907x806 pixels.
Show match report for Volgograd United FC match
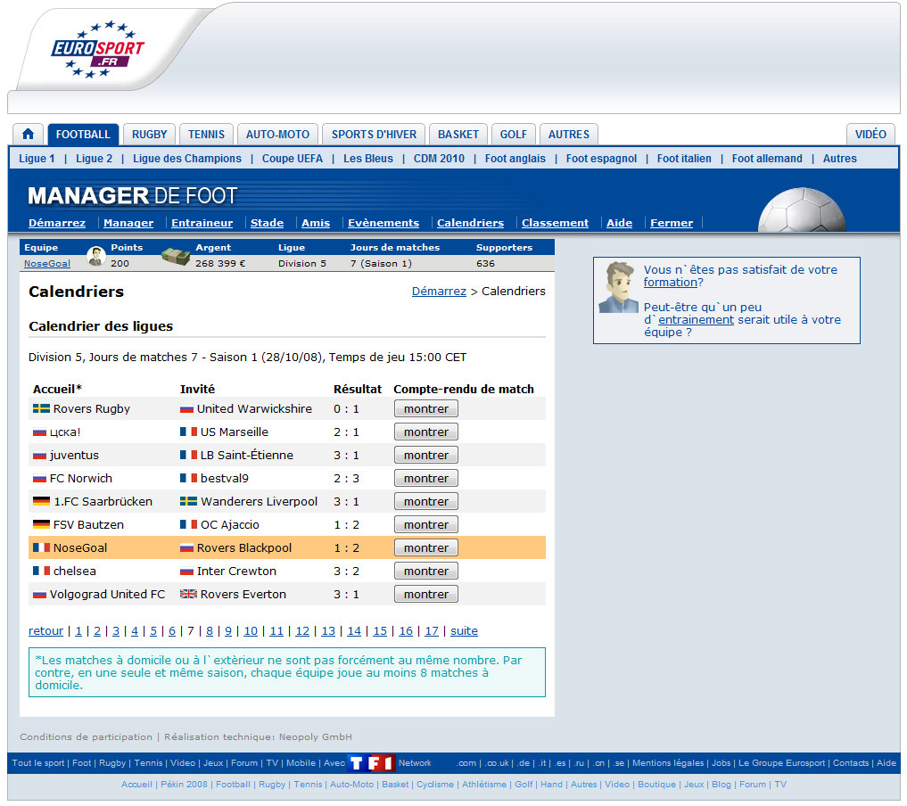pyautogui.click(x=425, y=594)
